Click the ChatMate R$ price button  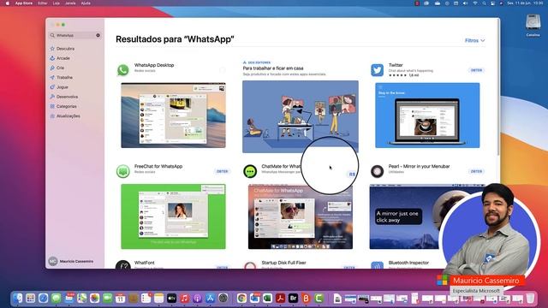click(352, 174)
